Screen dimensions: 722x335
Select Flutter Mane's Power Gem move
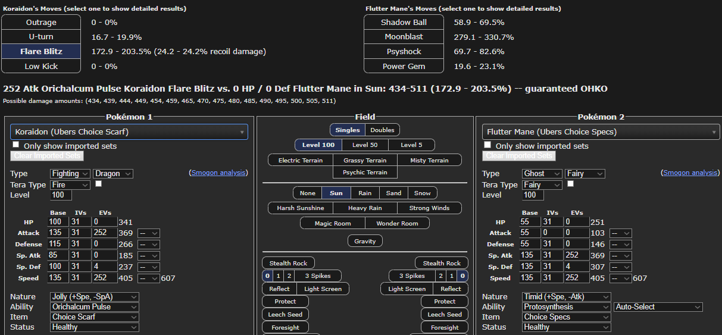404,66
